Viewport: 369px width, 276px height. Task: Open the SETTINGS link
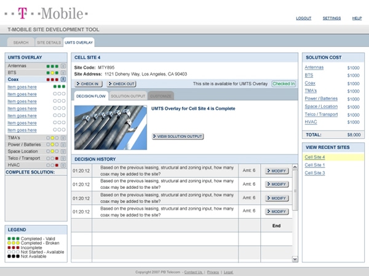click(x=331, y=18)
